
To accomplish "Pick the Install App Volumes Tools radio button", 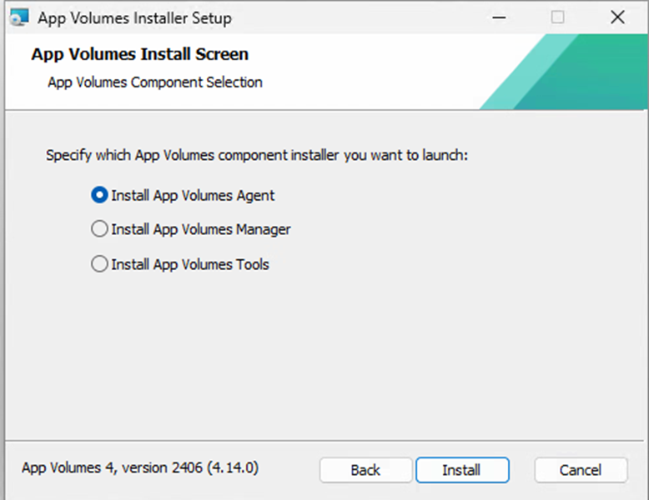I will point(99,264).
